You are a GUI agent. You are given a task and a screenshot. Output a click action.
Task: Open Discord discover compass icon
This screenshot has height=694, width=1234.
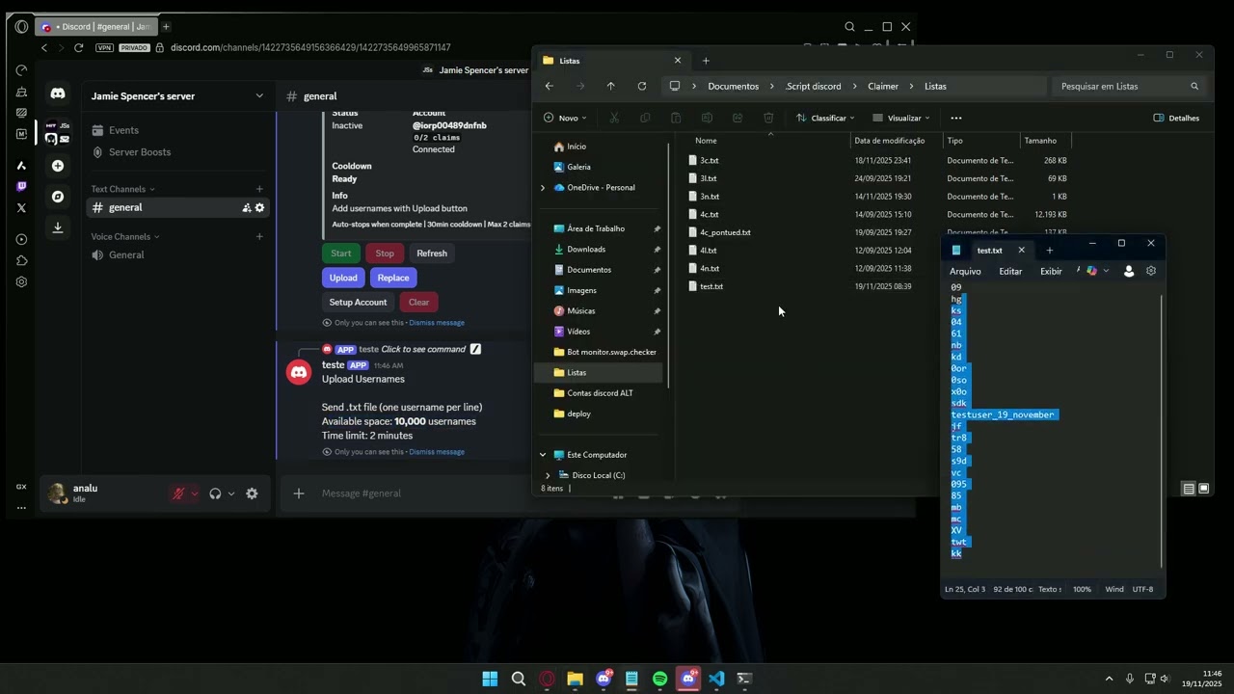58,197
